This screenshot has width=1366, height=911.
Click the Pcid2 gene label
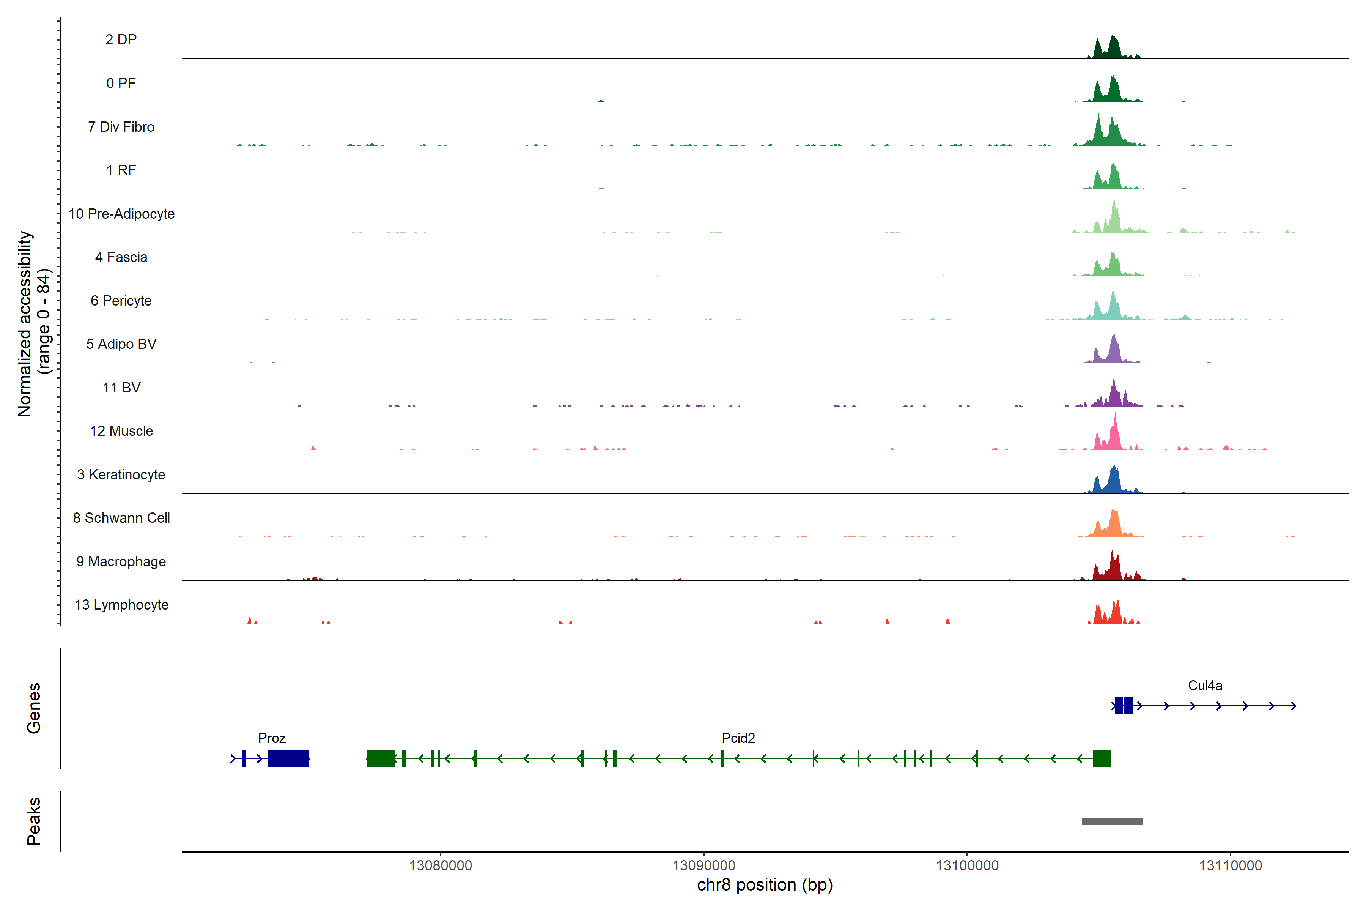[738, 738]
